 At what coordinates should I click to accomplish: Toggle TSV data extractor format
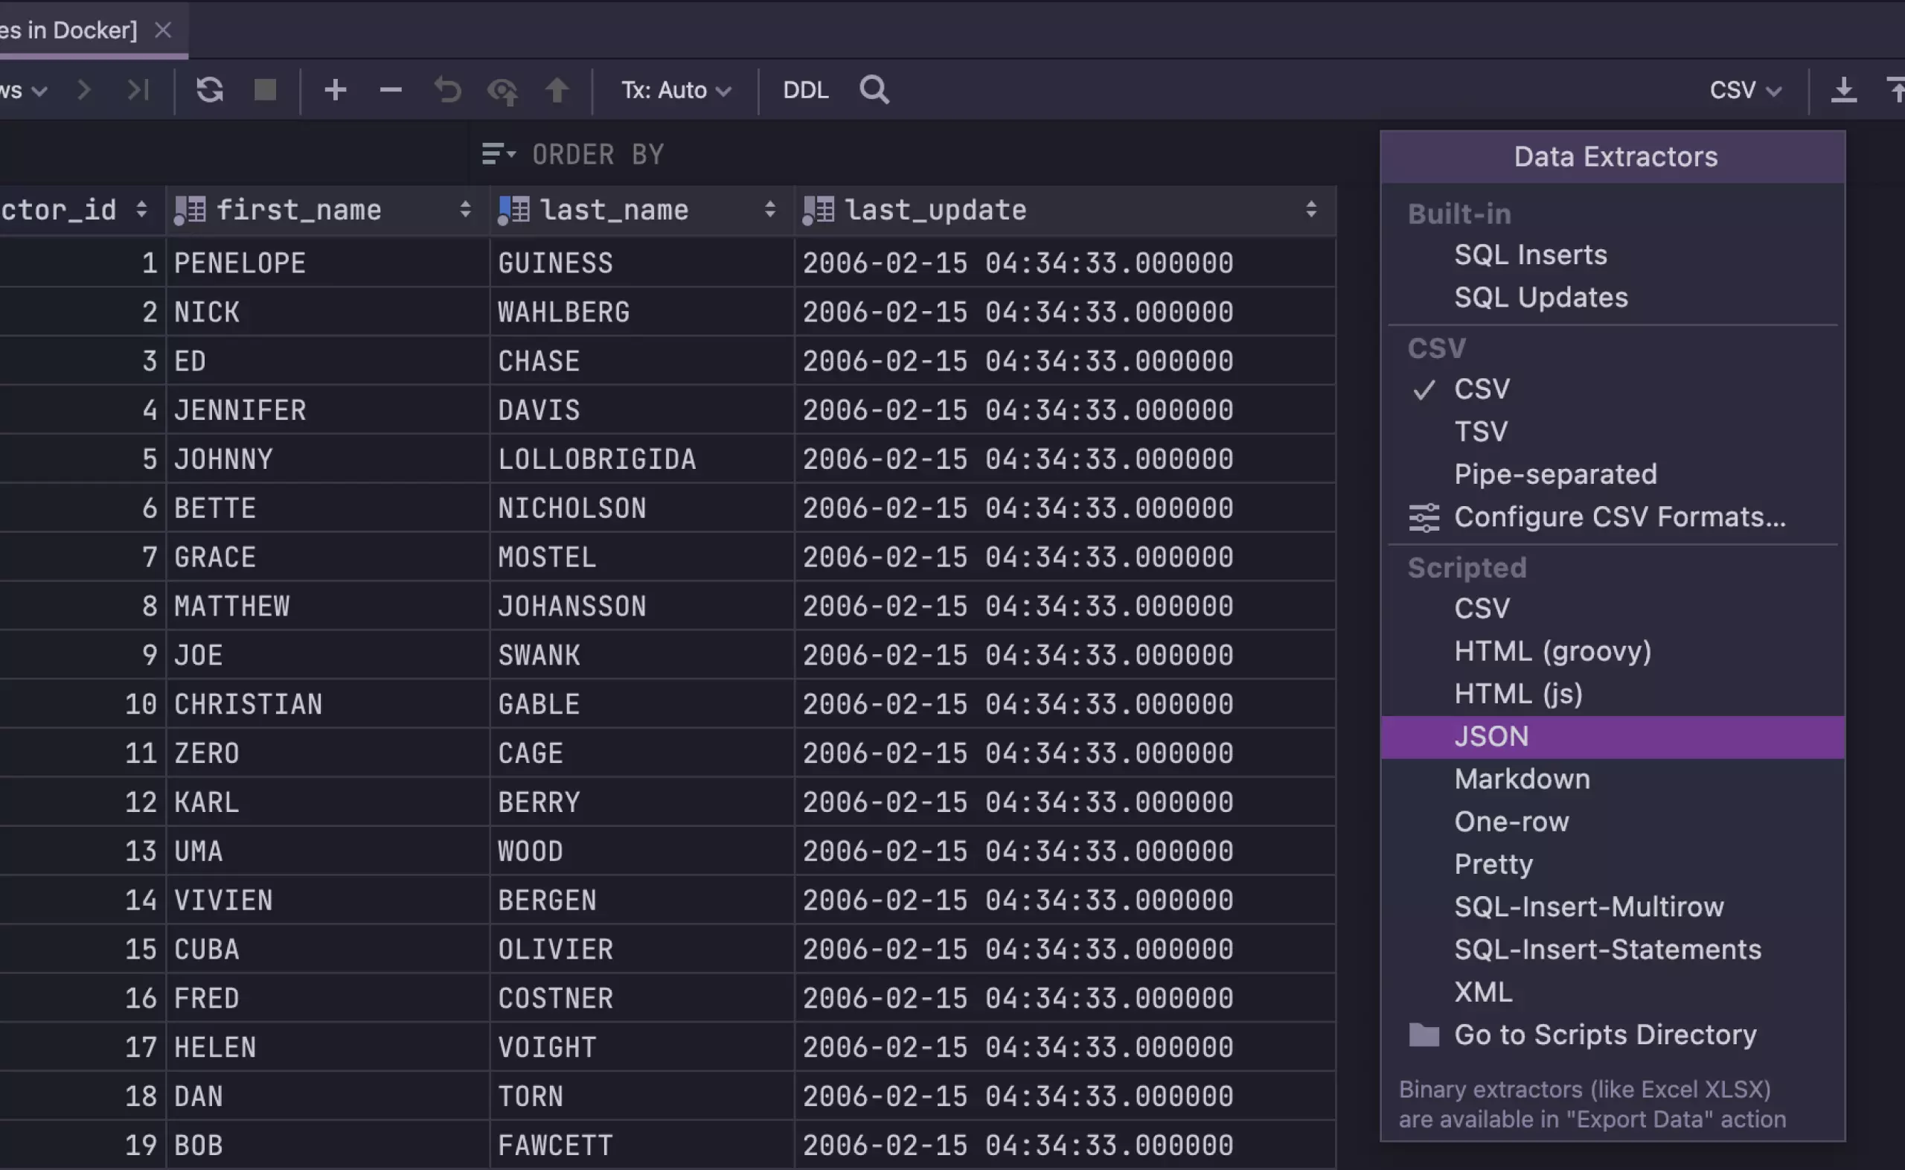click(x=1480, y=431)
